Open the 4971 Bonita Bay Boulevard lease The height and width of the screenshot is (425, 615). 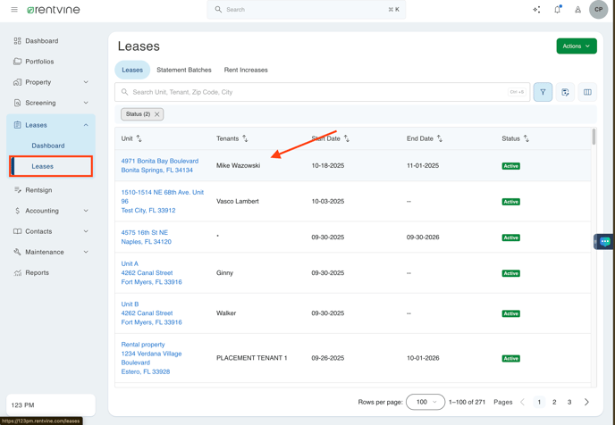coord(160,162)
